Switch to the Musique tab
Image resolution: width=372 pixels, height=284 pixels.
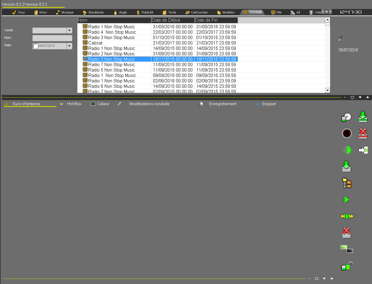65,12
